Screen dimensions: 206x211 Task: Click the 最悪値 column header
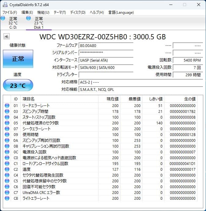click(x=131, y=99)
